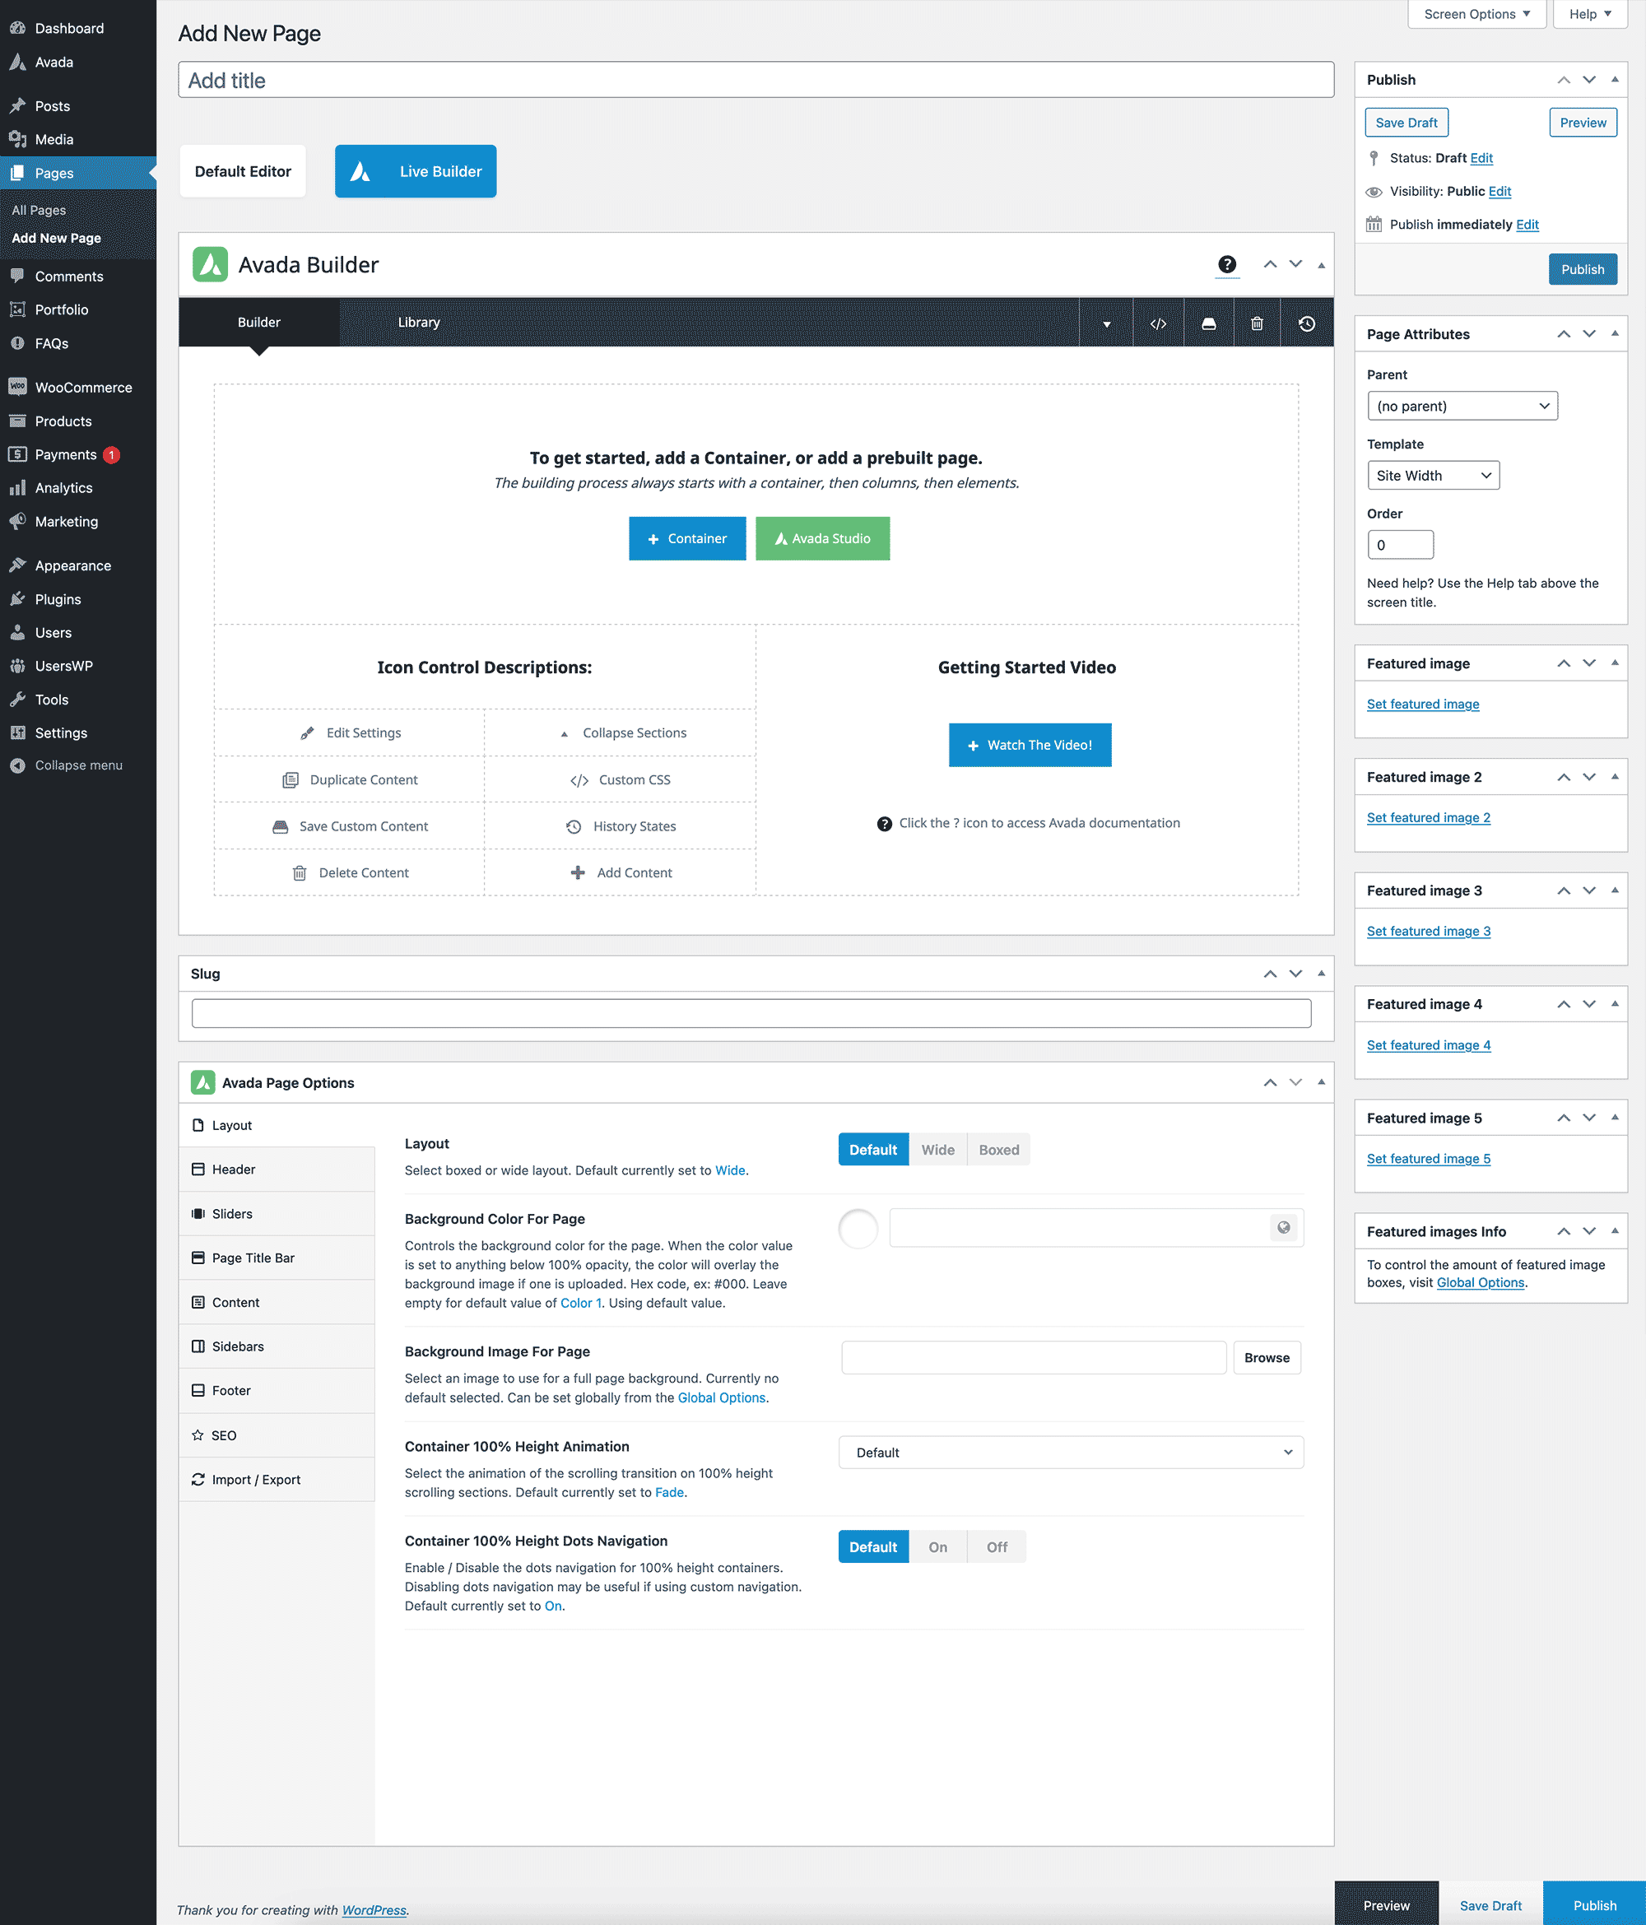
Task: Click Set featured image link
Action: 1422,704
